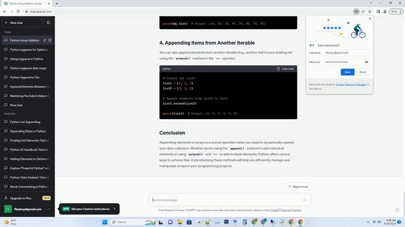This screenshot has width=405, height=227.
Task: Open the Python Append to File chat
Action: coord(27,78)
